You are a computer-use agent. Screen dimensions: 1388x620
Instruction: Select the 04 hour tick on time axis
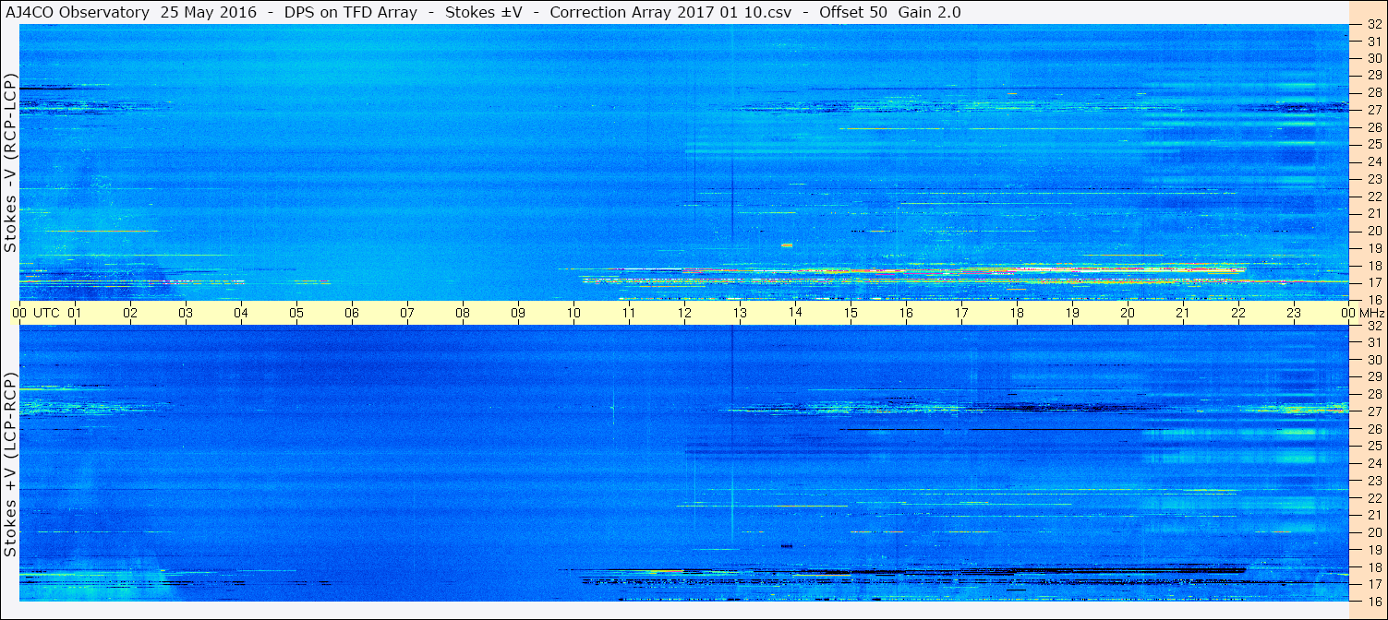tap(241, 313)
